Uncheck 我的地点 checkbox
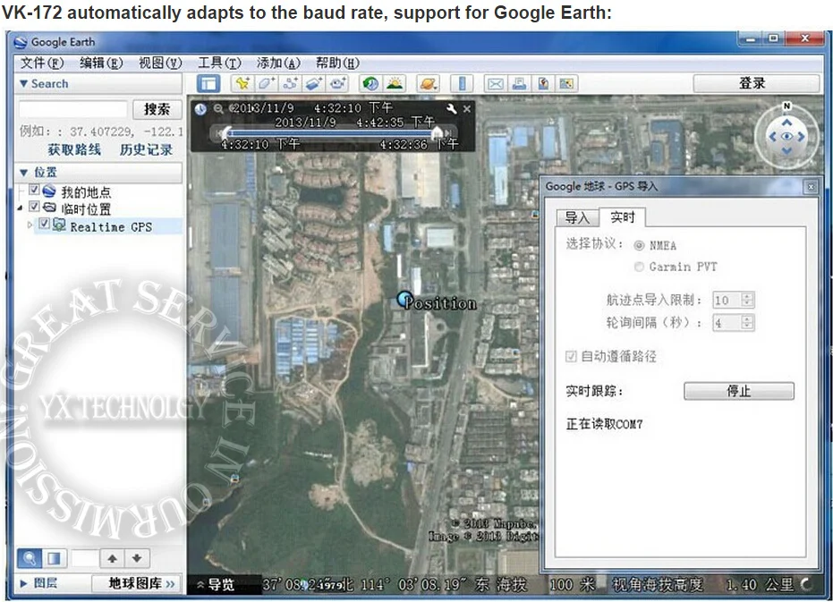This screenshot has width=833, height=602. pyautogui.click(x=35, y=190)
